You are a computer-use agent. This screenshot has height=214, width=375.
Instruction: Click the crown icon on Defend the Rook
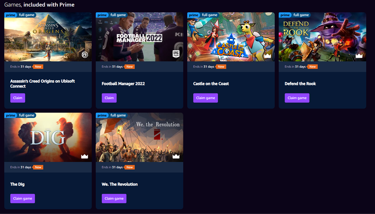[x=359, y=56]
